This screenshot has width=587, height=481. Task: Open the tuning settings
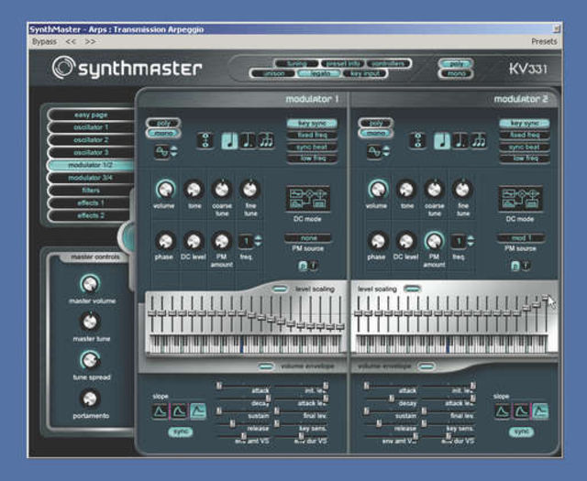coord(297,63)
